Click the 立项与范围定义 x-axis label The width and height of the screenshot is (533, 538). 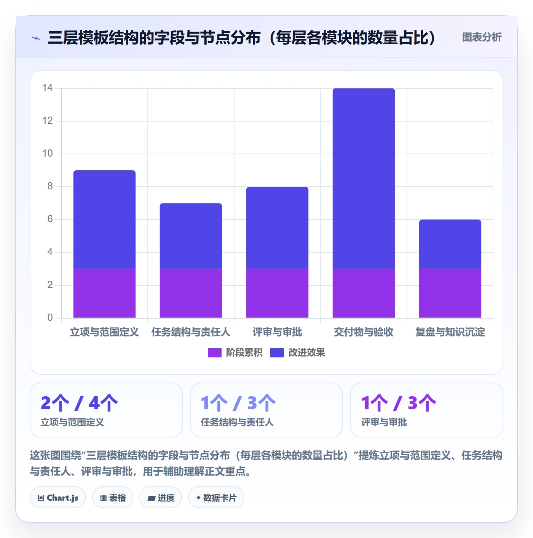coord(104,332)
